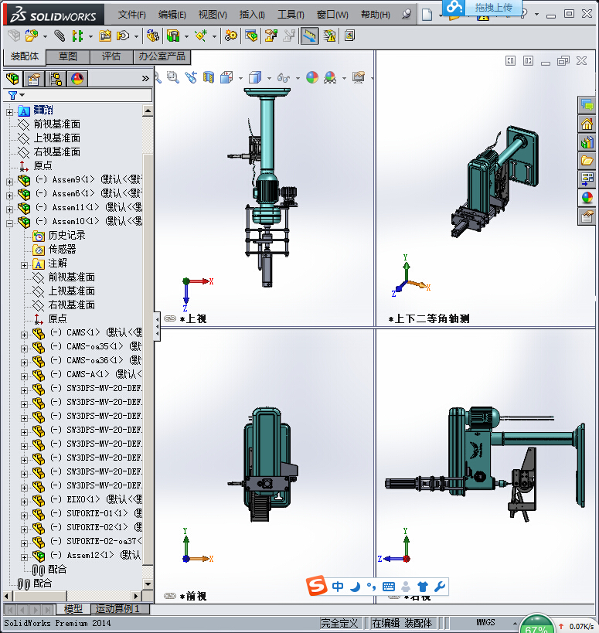Toggle the Section View icon

coord(209,77)
